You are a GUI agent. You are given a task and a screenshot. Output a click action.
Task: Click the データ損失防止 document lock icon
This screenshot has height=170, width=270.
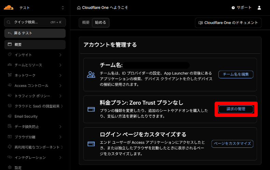tap(10, 126)
